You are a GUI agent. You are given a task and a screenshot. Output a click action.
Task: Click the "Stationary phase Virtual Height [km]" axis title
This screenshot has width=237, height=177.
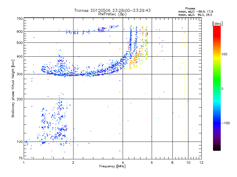[x=13, y=88]
